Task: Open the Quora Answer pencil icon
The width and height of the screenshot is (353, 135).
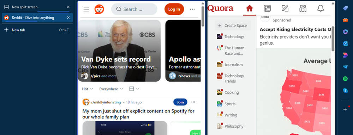Action: click(285, 8)
